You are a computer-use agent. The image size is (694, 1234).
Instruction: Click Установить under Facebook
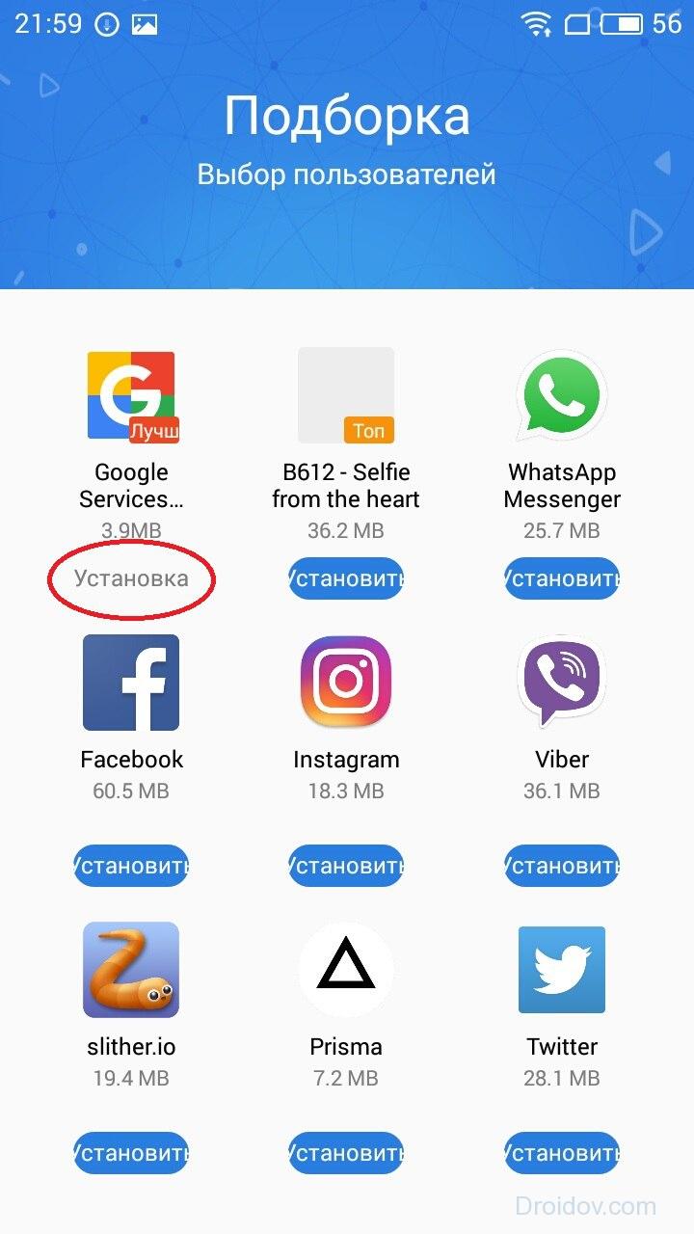click(x=131, y=866)
